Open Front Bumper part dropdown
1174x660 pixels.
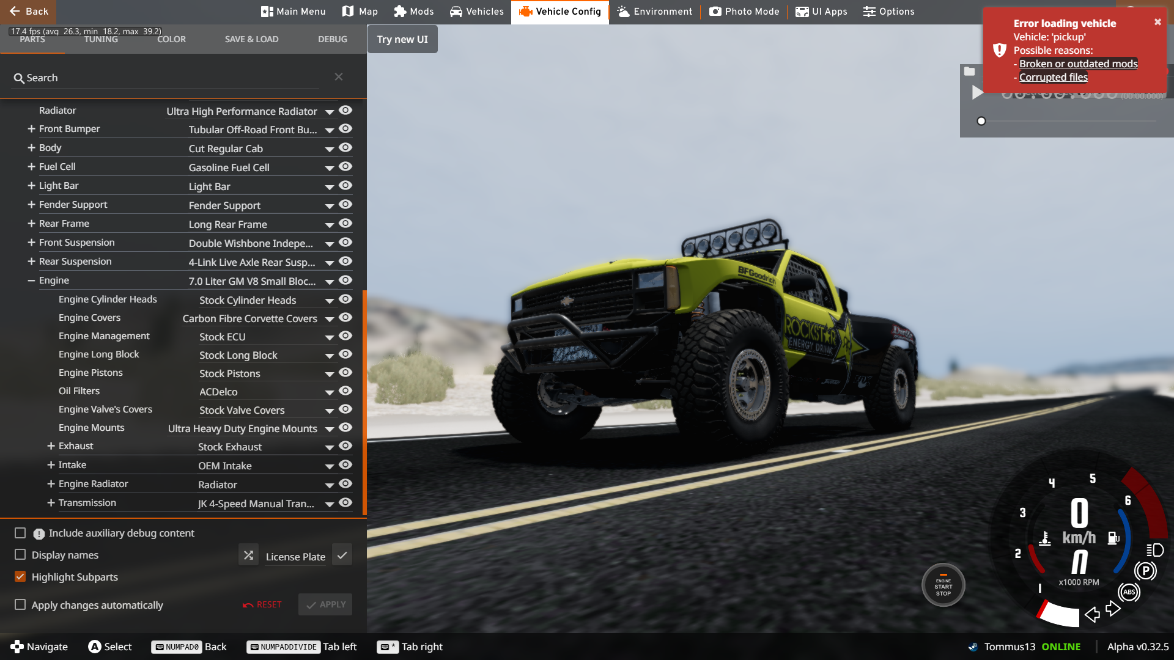click(x=330, y=130)
